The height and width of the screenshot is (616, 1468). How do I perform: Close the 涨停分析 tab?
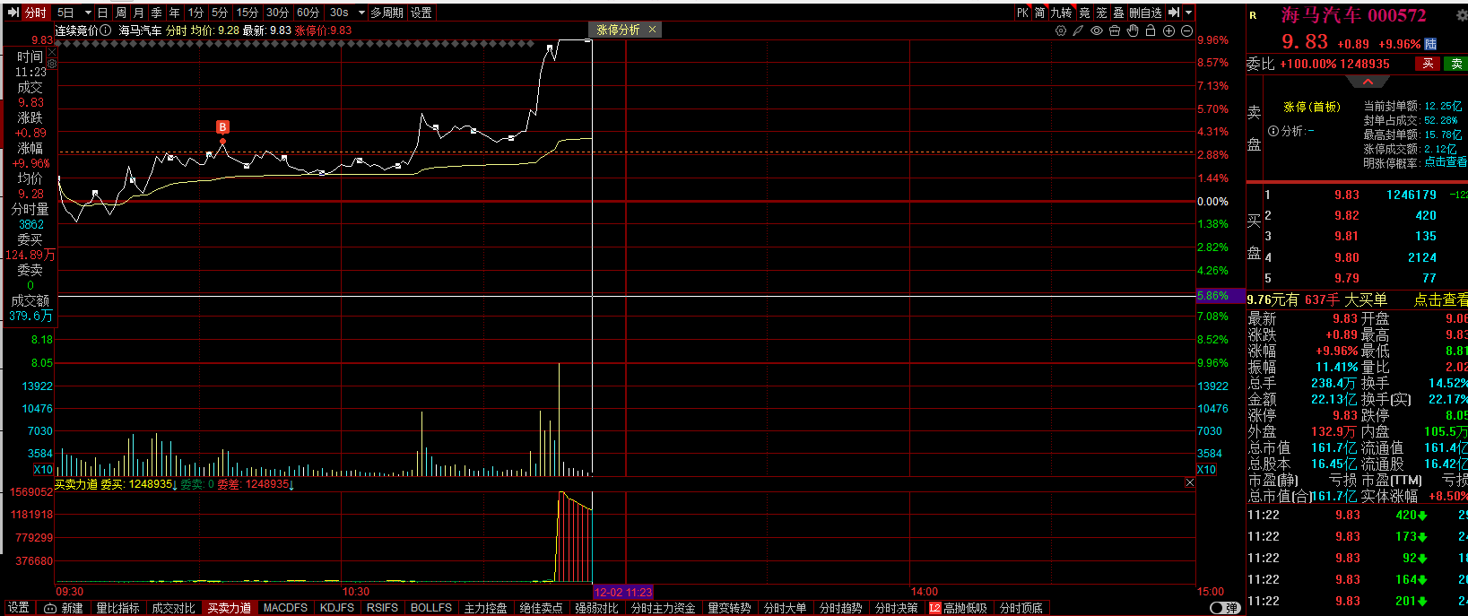[653, 30]
